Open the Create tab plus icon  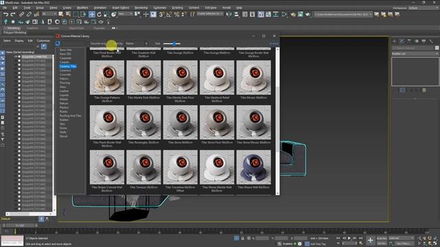[394, 41]
